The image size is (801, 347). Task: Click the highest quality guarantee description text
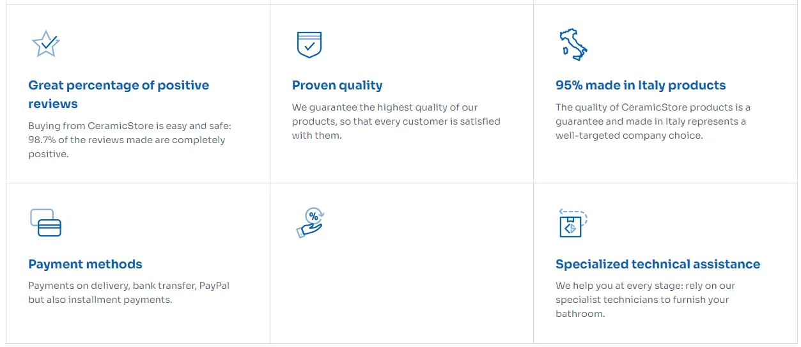click(396, 121)
